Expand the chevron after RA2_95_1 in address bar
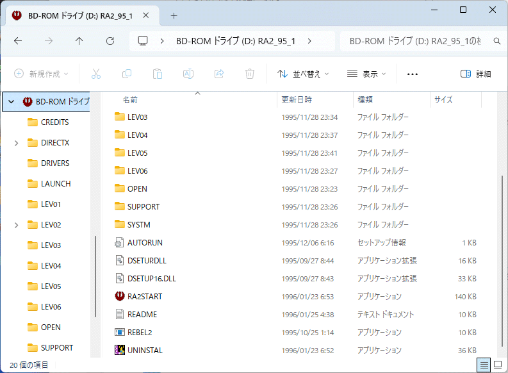The height and width of the screenshot is (373, 508). [309, 41]
